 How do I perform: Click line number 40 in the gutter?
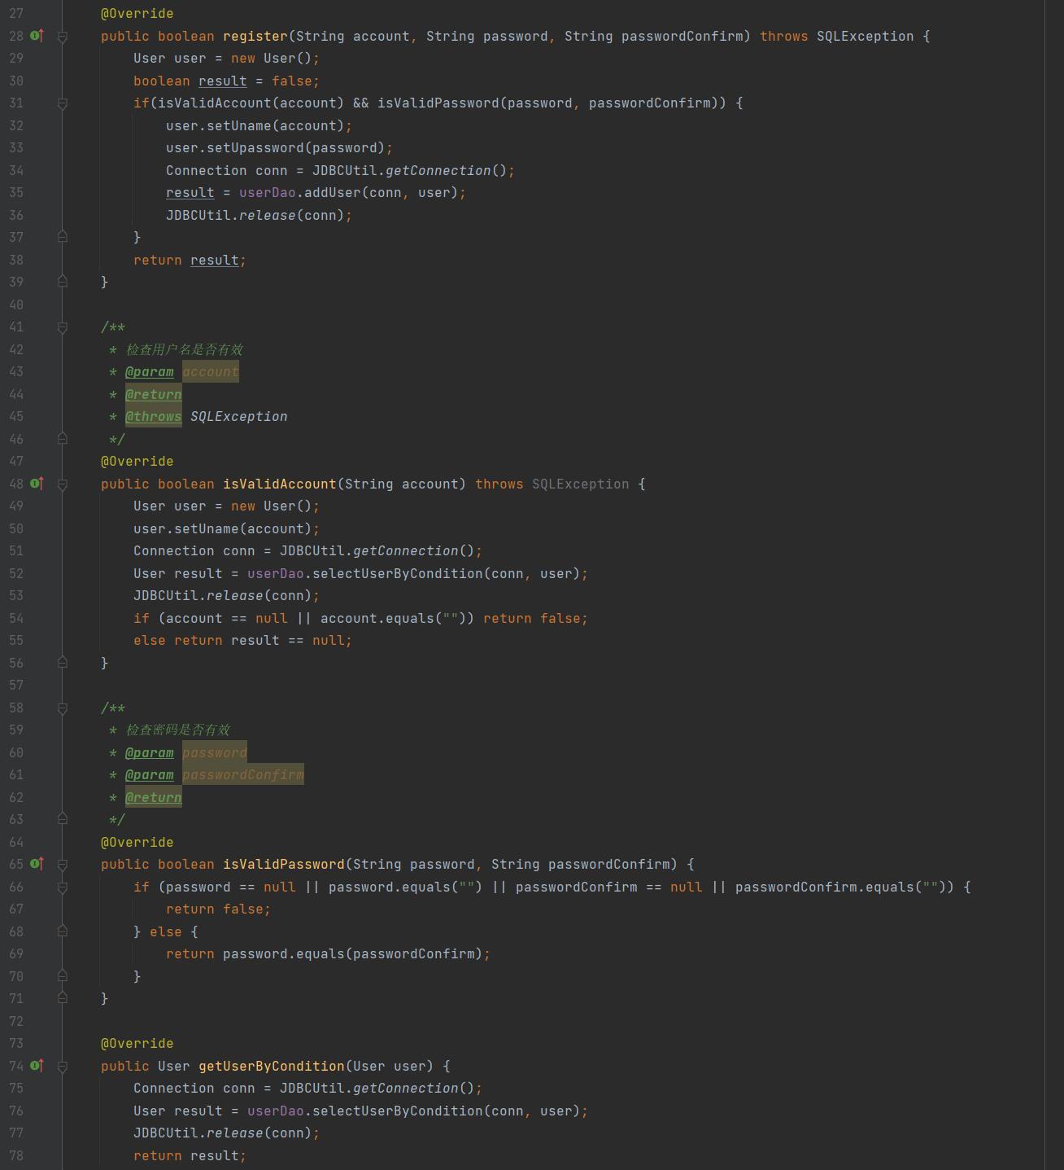pos(16,305)
